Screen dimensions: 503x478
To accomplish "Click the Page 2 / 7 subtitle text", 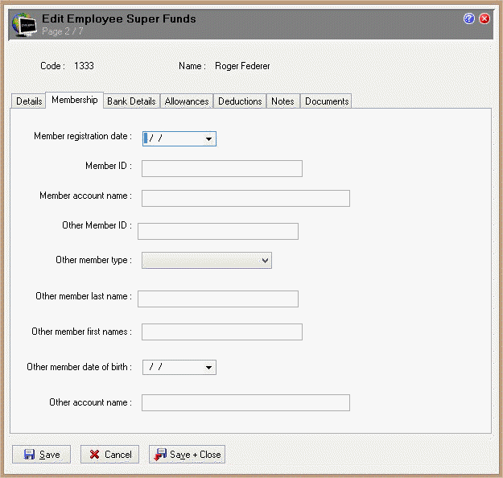I will tap(63, 31).
